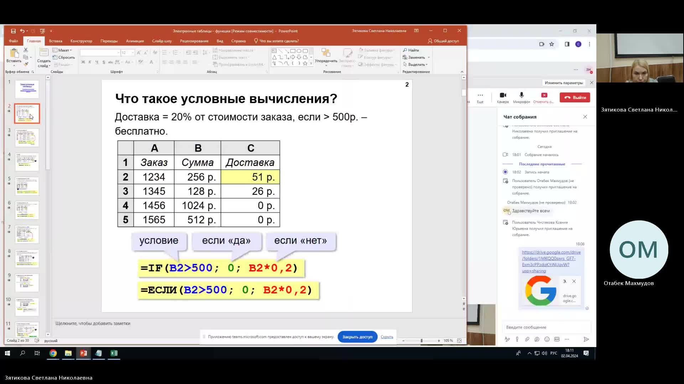Toggle underline formatting (Ч)
684x384 pixels.
(97, 62)
